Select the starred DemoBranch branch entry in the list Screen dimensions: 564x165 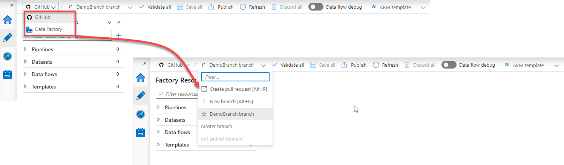tap(231, 114)
